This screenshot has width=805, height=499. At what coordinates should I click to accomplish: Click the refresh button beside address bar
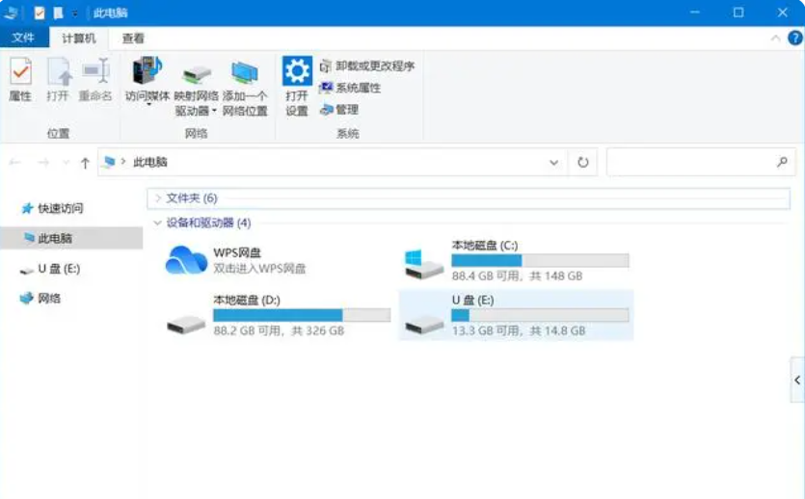coord(582,163)
